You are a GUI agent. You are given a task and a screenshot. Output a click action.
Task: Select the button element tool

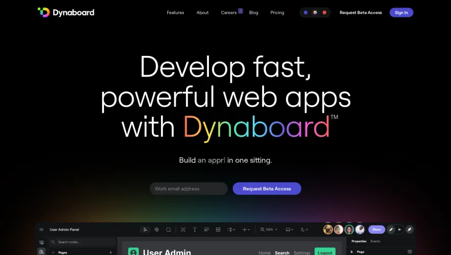click(x=206, y=230)
